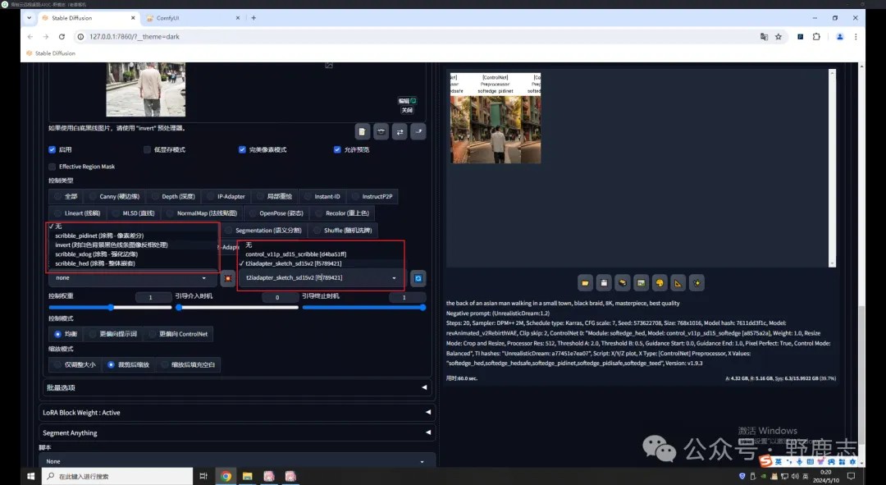This screenshot has height=485, width=886.
Task: Click the zip archive download icon
Action: [x=622, y=282]
